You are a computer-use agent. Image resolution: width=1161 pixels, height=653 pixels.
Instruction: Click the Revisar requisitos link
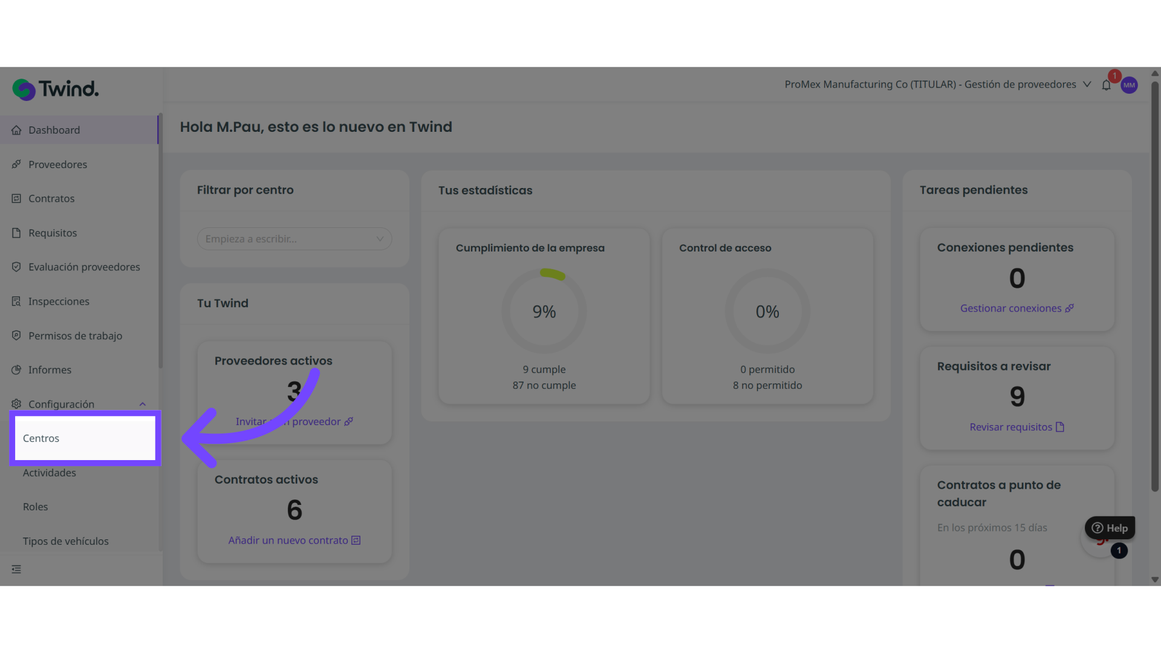[1016, 427]
